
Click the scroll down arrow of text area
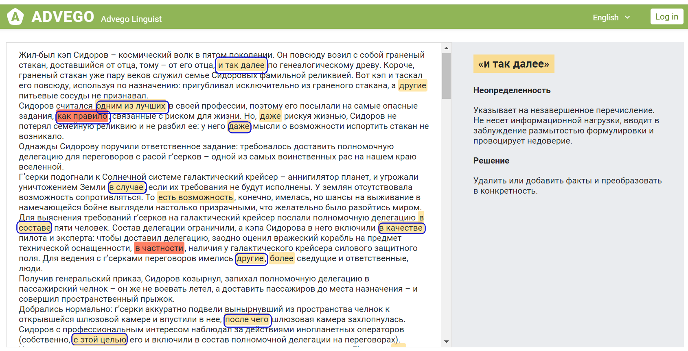coord(446,342)
